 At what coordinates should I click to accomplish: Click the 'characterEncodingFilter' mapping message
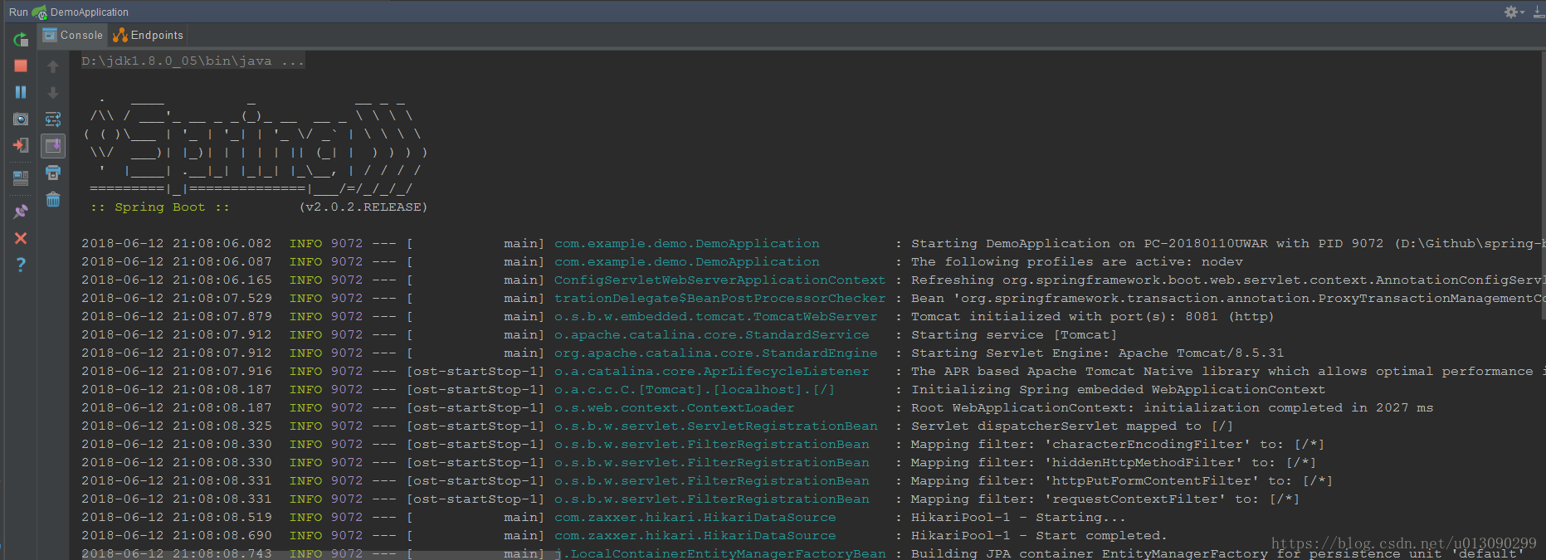1118,444
